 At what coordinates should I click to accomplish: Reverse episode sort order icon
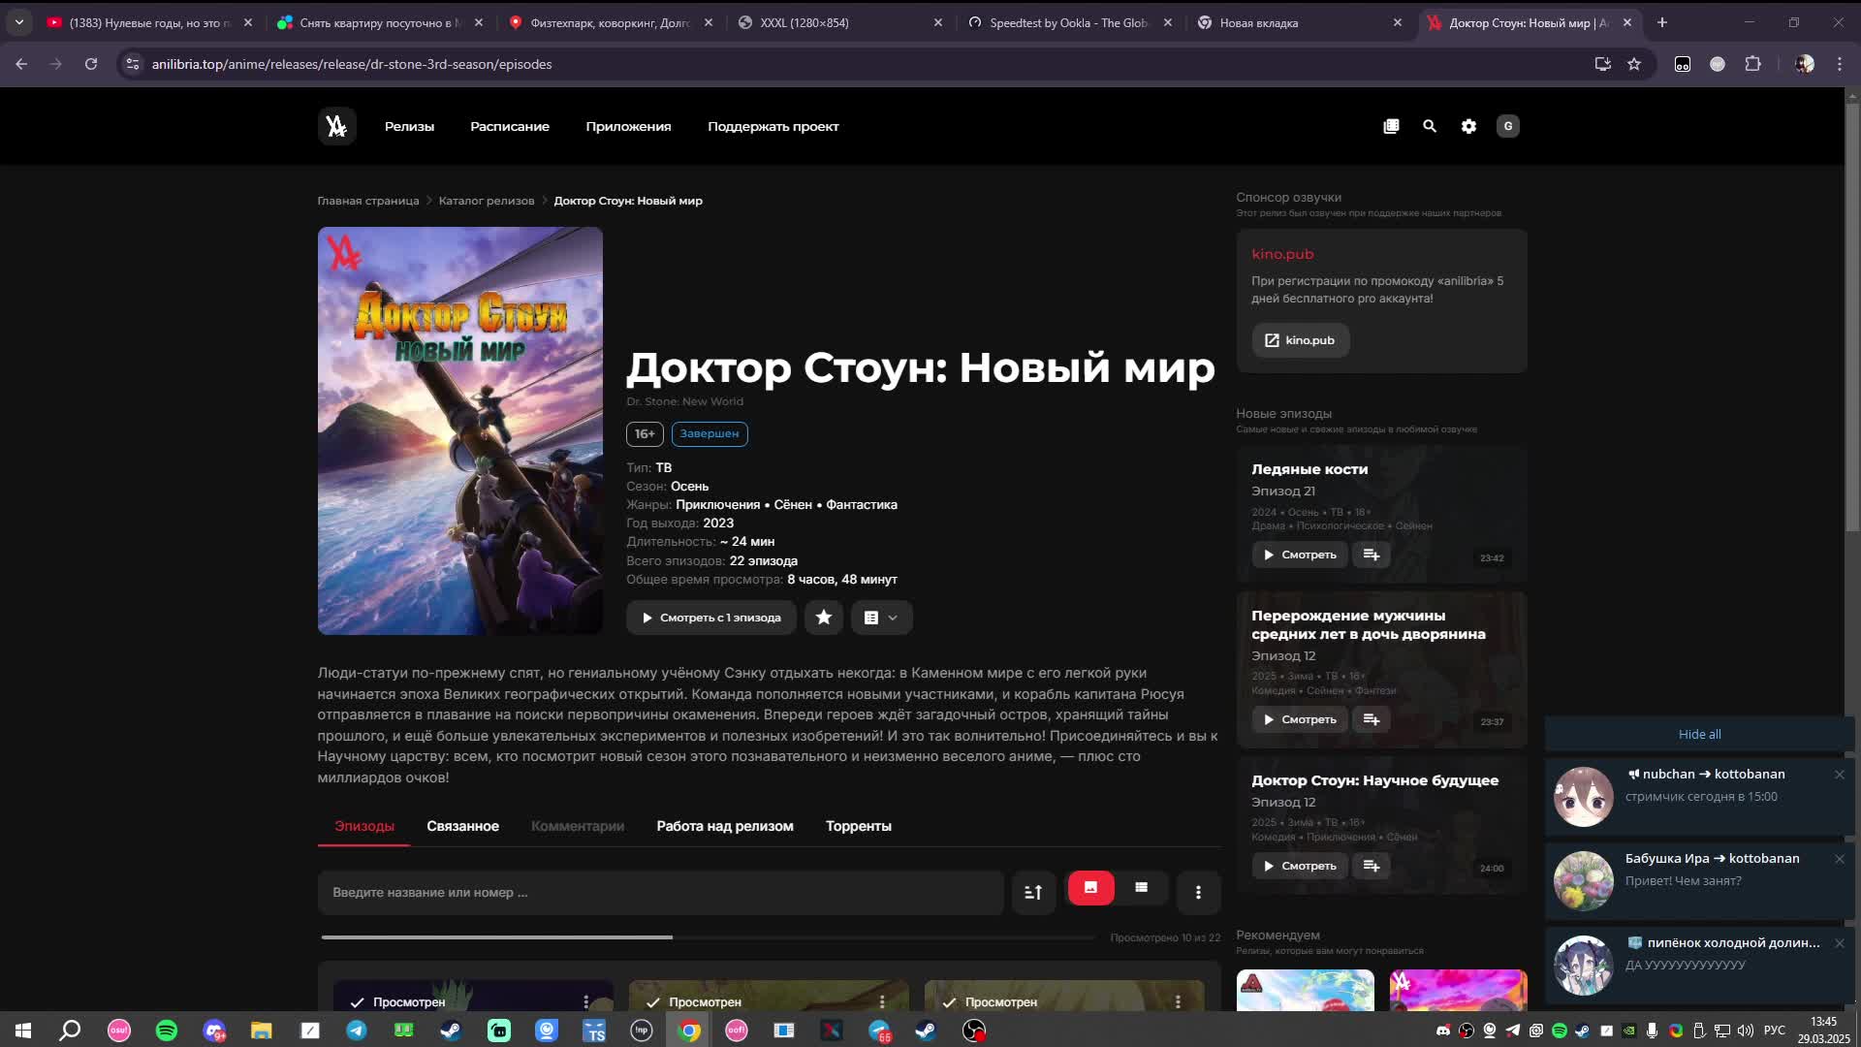[x=1033, y=892]
